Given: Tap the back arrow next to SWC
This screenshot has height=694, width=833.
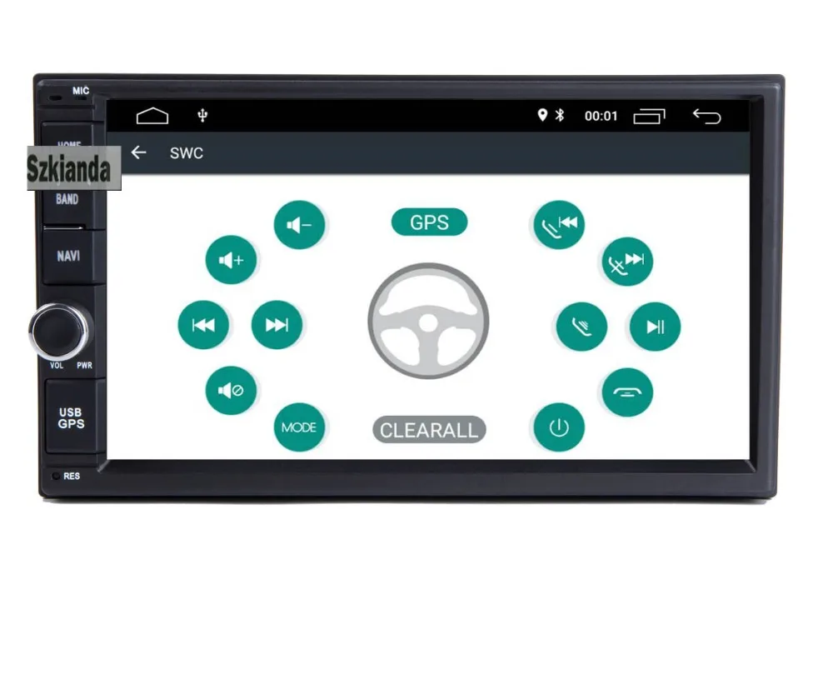Looking at the screenshot, I should 138,152.
